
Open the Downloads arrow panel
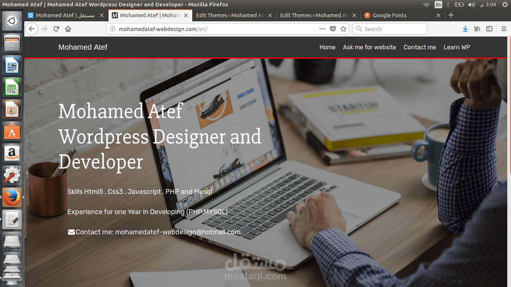tap(465, 29)
